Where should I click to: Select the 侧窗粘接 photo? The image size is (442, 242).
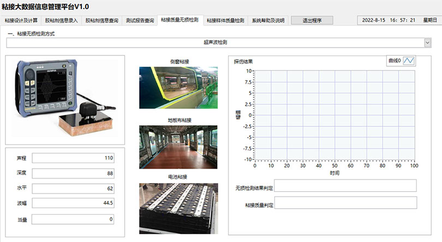[178, 88]
